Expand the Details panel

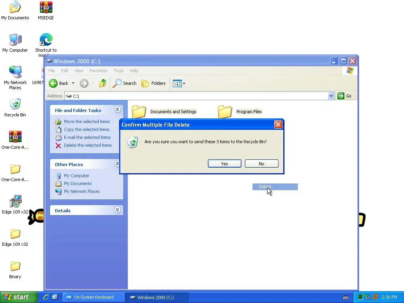click(x=117, y=210)
